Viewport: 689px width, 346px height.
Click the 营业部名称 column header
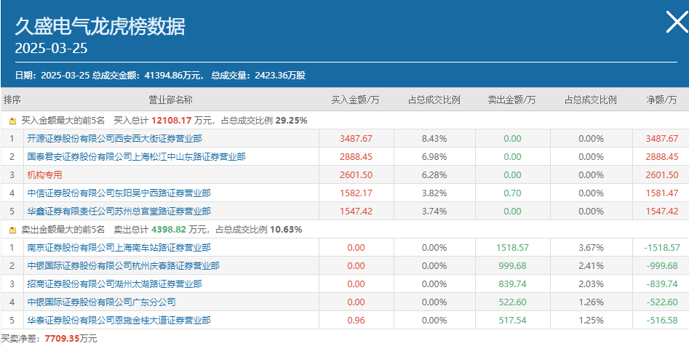171,100
